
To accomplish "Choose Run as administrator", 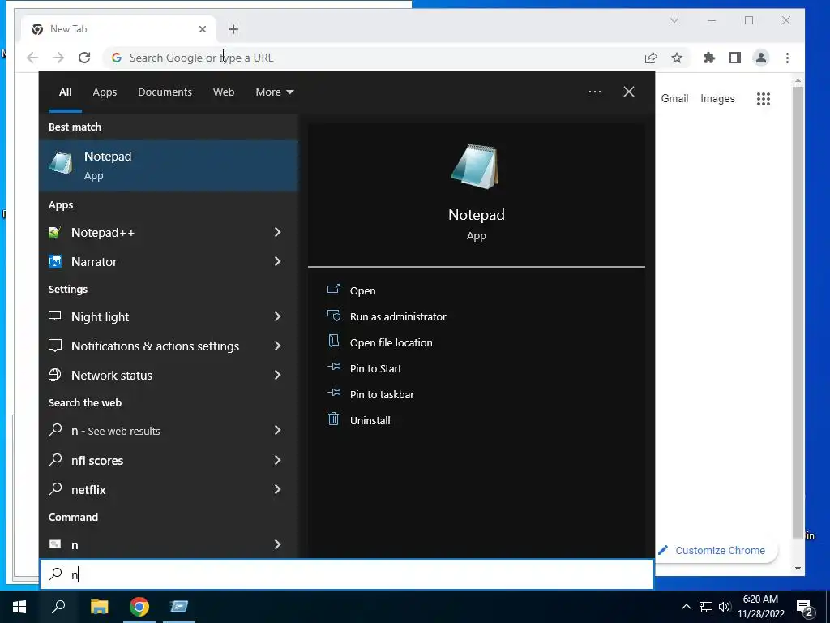I will tap(398, 316).
